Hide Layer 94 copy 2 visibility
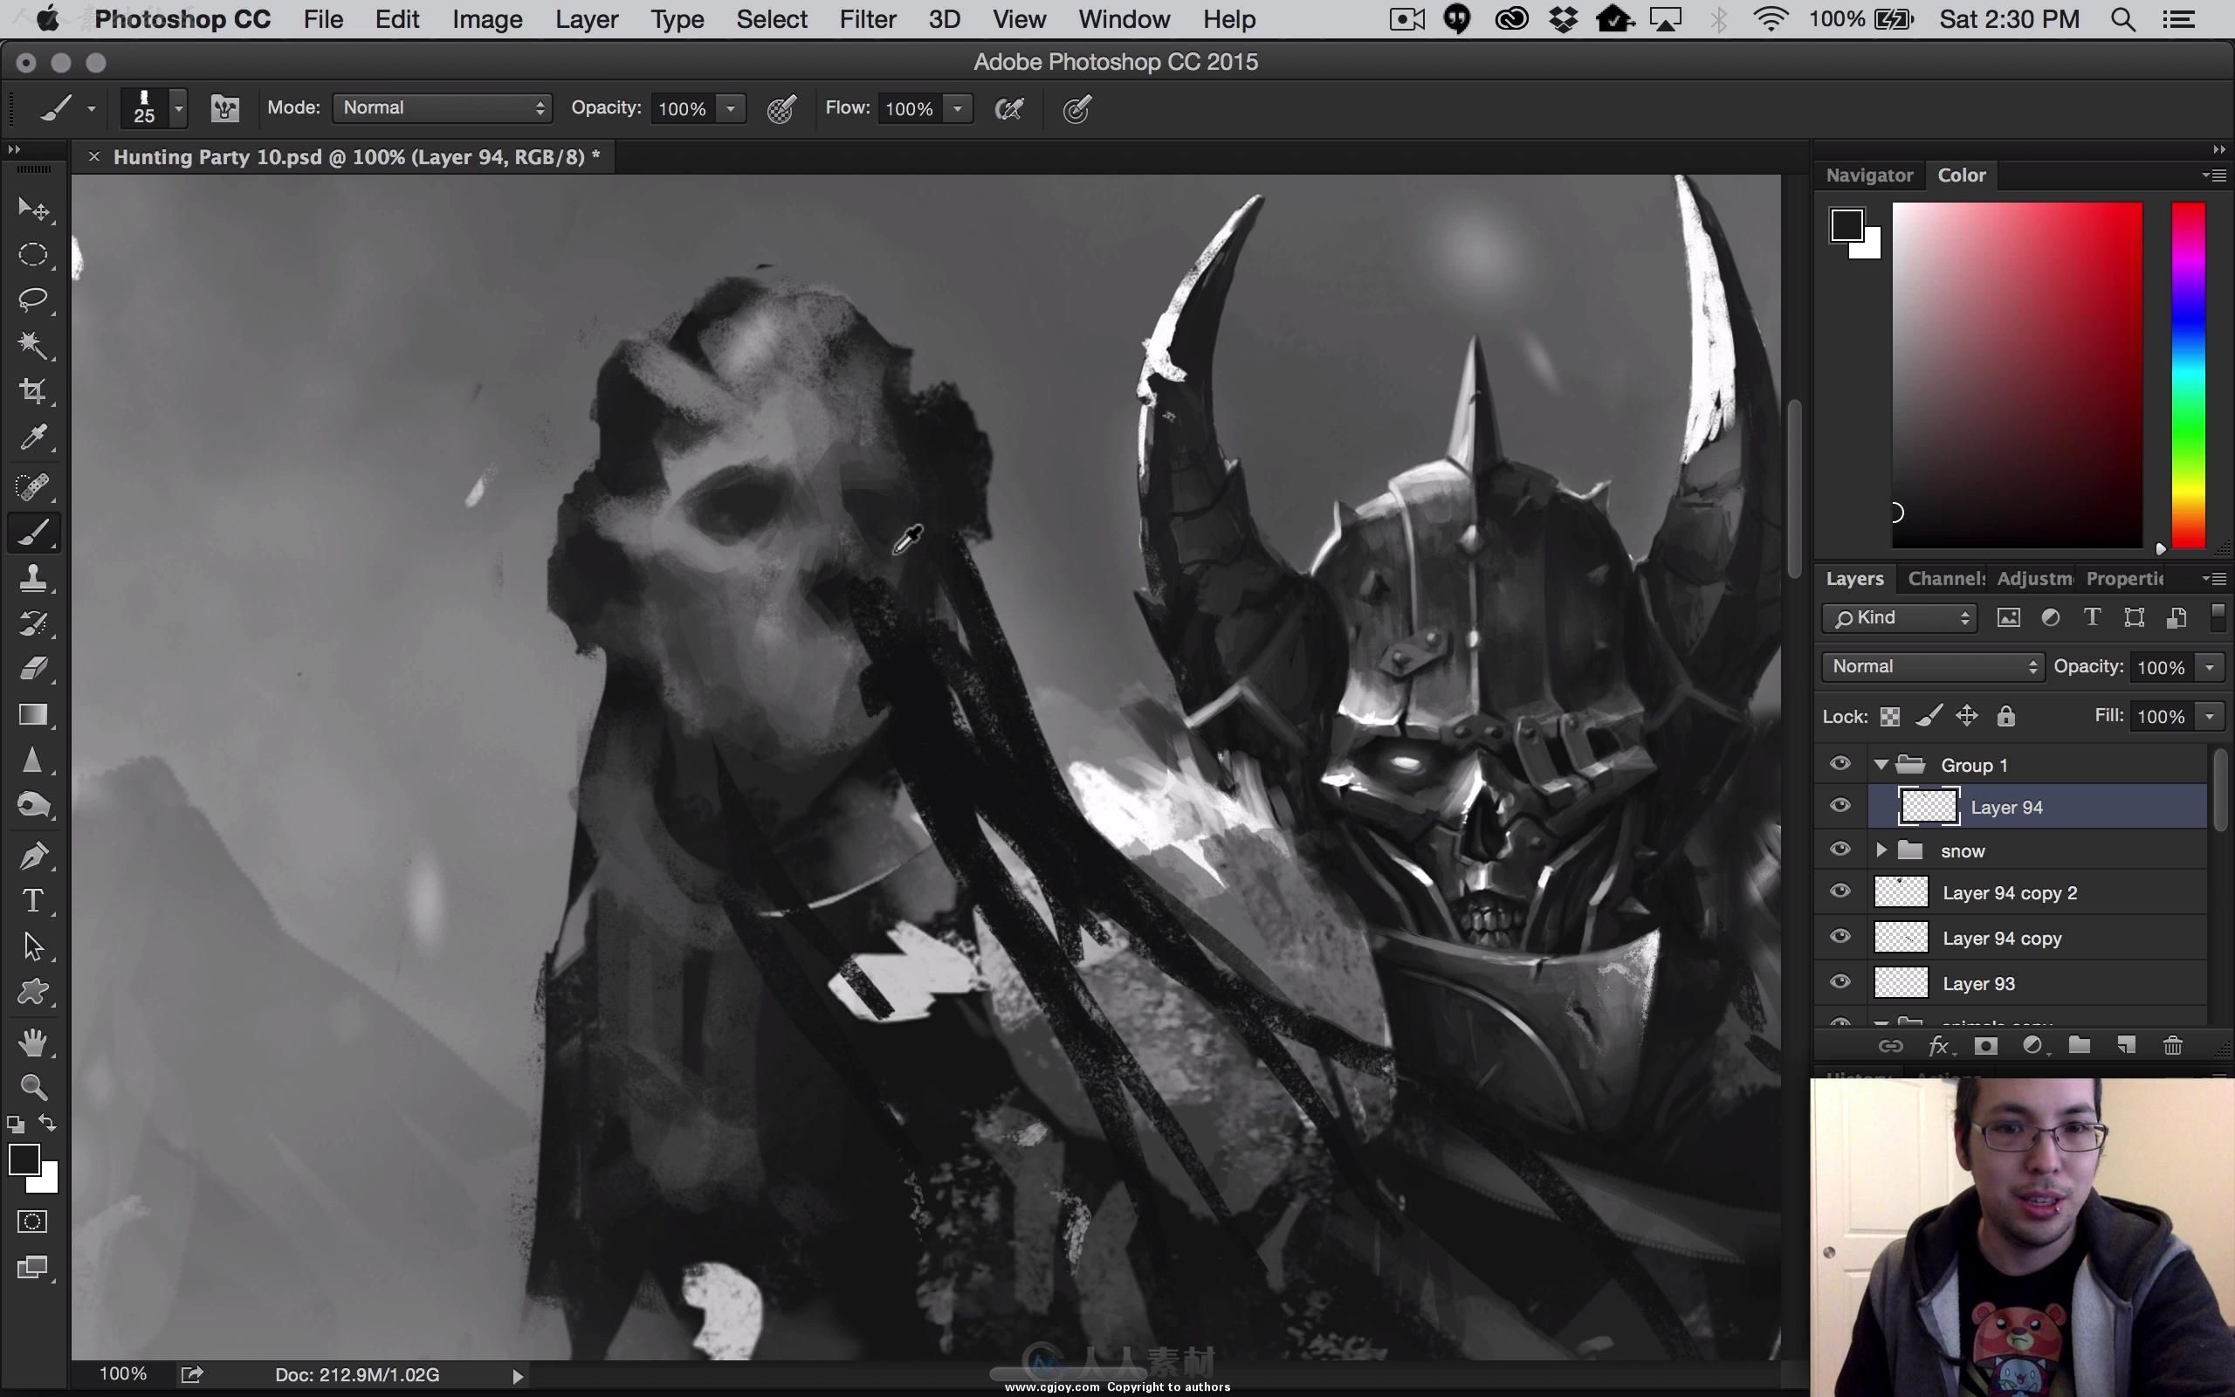 (1840, 891)
